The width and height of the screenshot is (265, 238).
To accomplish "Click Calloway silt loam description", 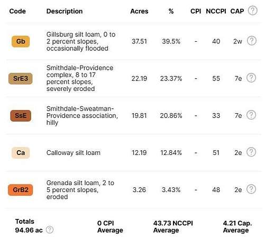I will click(x=74, y=153).
